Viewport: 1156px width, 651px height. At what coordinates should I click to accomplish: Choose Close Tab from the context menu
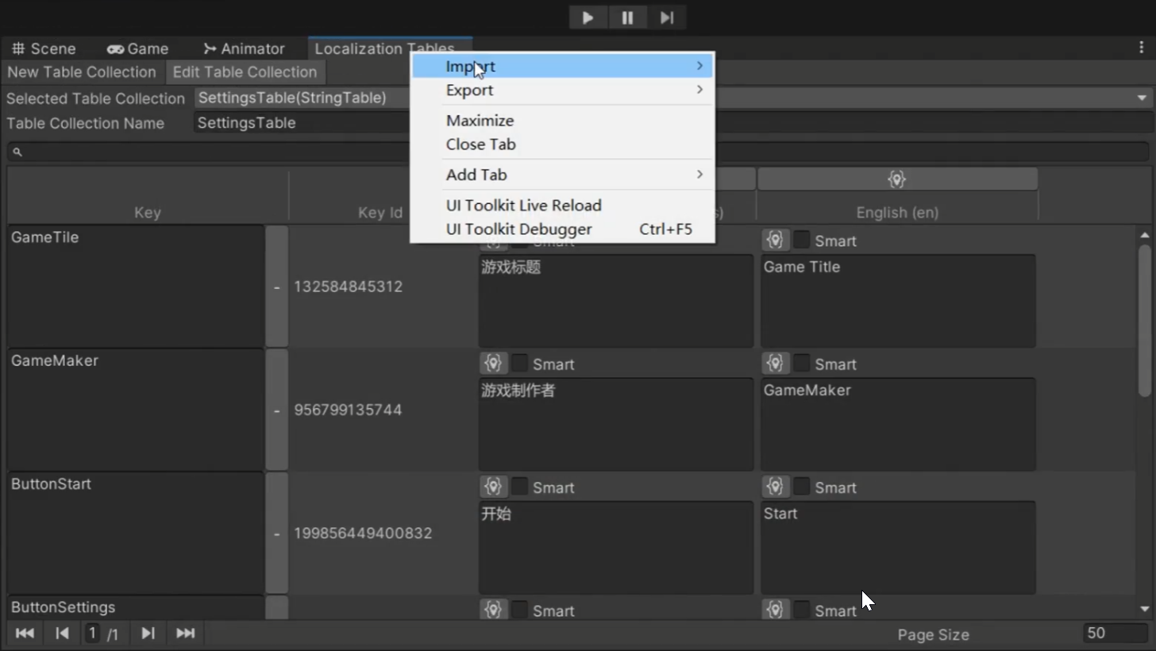tap(562, 144)
